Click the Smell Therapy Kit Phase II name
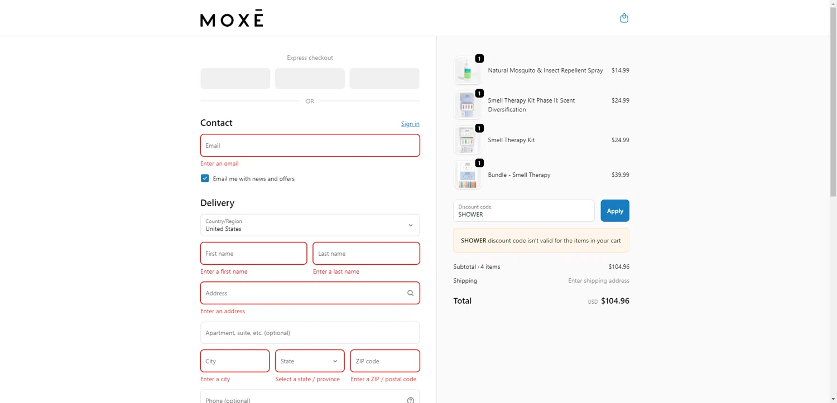 coord(531,105)
